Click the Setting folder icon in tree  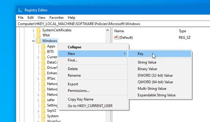click(43, 105)
